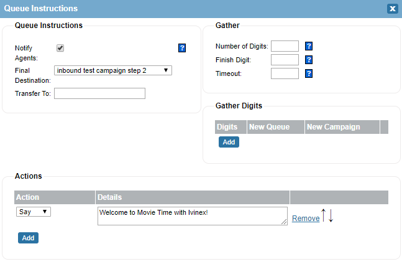Edit the Welcome to Movie Time details text
Image resolution: width=402 pixels, height=264 pixels.
pos(192,216)
